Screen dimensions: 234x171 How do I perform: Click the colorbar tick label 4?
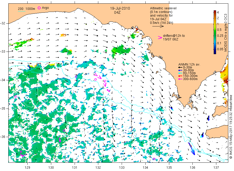tap(218, 12)
